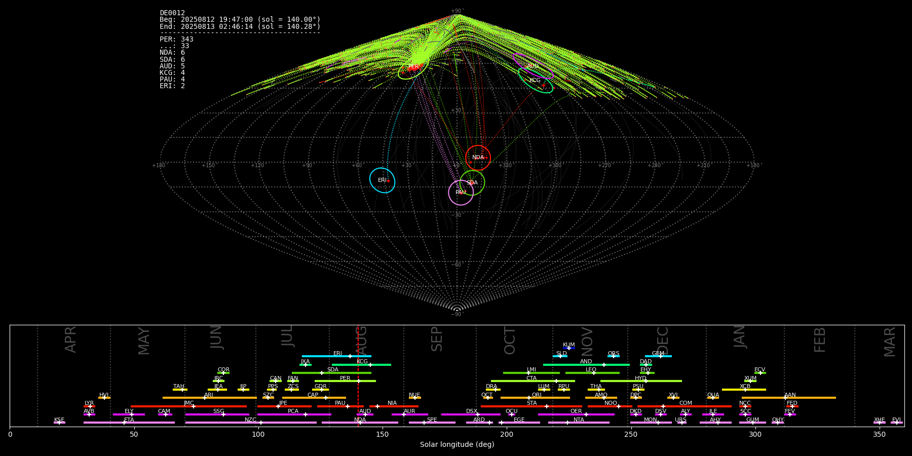Click the JUN month label
Image resolution: width=912 pixels, height=456 pixels.
click(x=216, y=337)
